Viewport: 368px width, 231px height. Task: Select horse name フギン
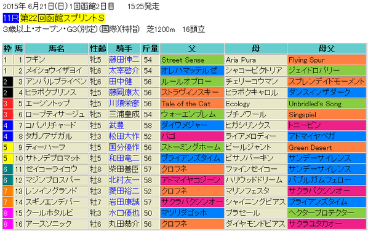(x=35, y=60)
